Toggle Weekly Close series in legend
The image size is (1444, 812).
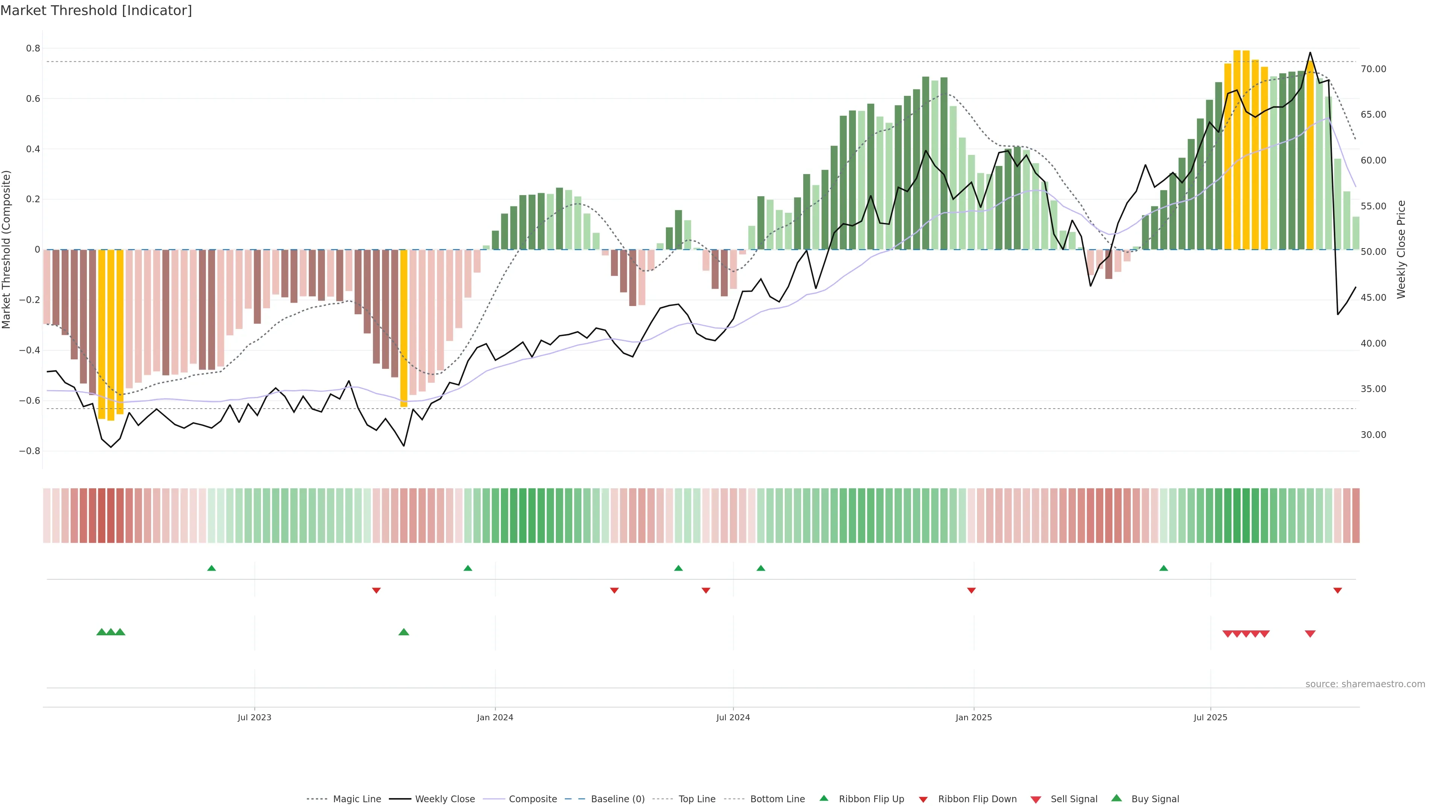pos(444,799)
